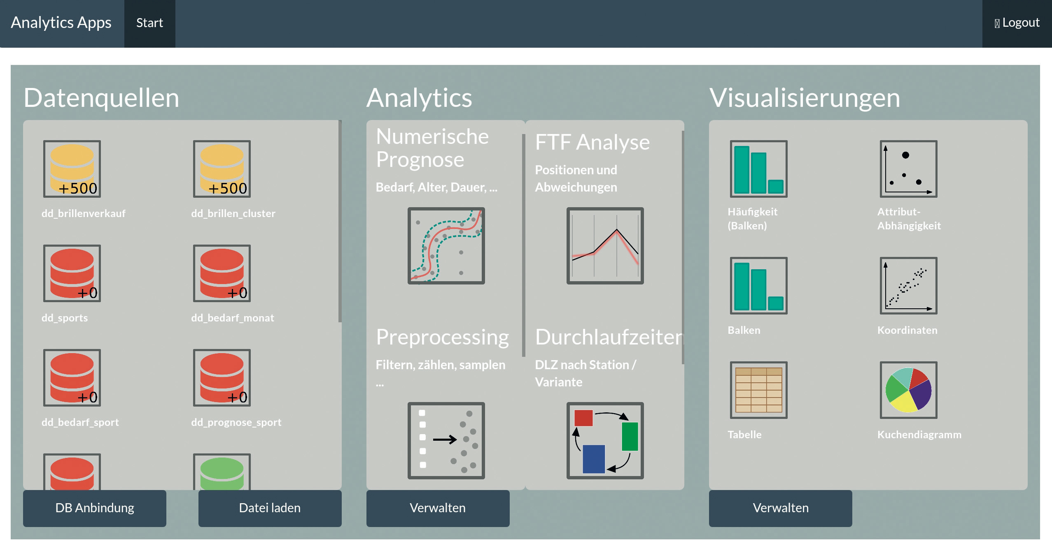Select the Häufigkeit (Balken) chart icon

tap(758, 169)
